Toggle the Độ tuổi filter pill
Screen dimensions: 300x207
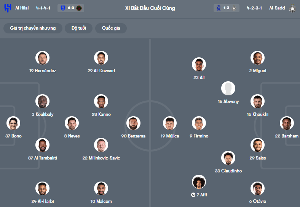click(x=79, y=28)
